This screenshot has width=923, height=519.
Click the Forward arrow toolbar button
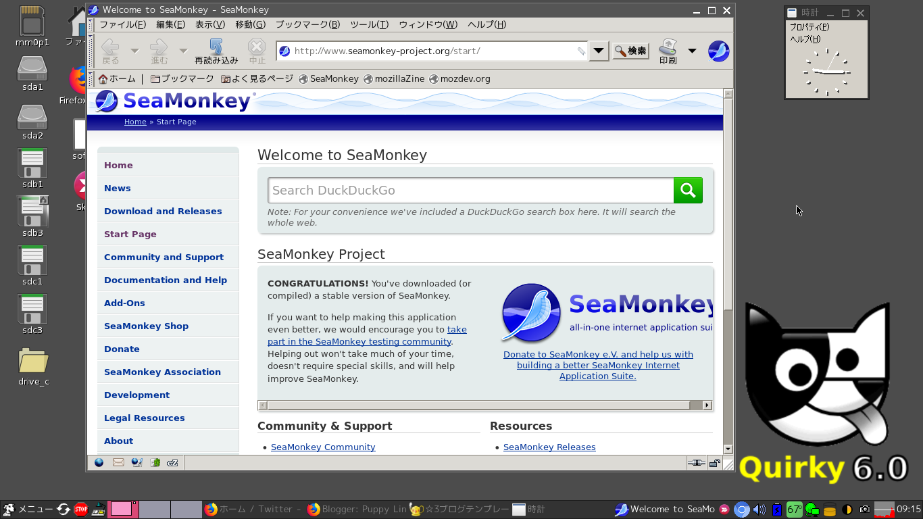tap(159, 51)
